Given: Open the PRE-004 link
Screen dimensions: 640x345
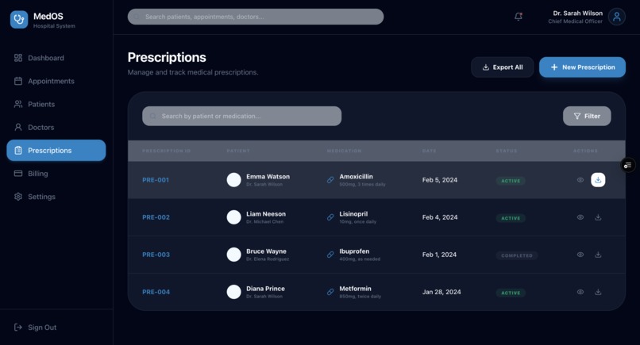Looking at the screenshot, I should pos(156,292).
